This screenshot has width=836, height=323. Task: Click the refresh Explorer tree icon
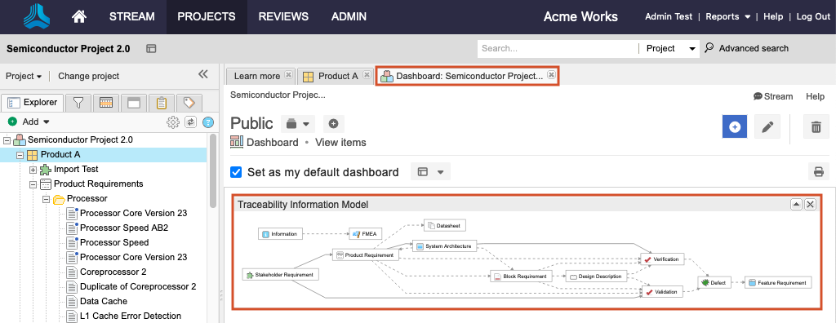(190, 122)
